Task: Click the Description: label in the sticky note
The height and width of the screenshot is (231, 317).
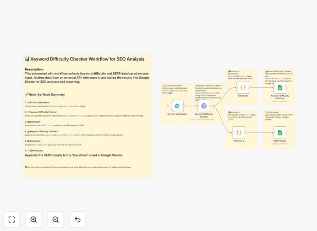Action: click(x=34, y=69)
